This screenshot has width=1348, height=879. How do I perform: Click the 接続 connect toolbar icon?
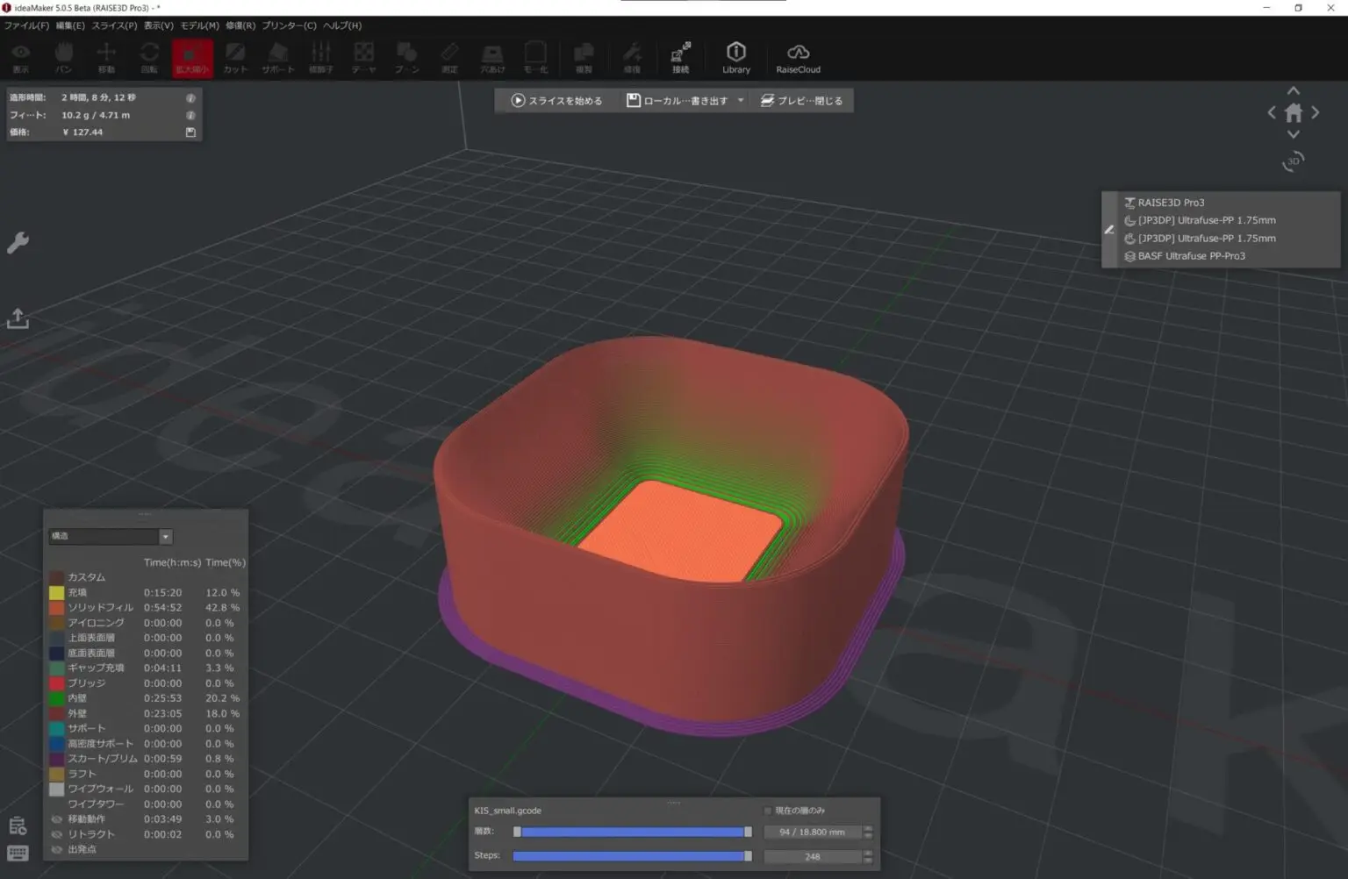pyautogui.click(x=680, y=58)
